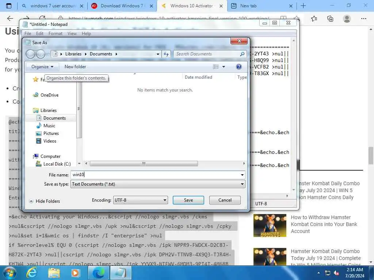The height and width of the screenshot is (280, 374).
Task: Select Pictures library in navigation pane
Action: [x=51, y=133]
